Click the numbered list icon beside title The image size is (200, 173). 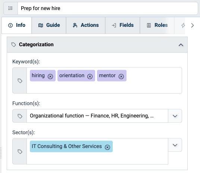[10, 8]
